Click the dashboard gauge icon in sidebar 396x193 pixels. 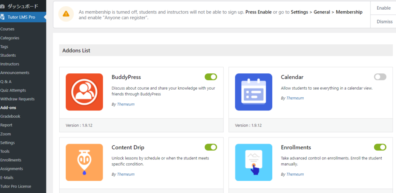click(3, 6)
